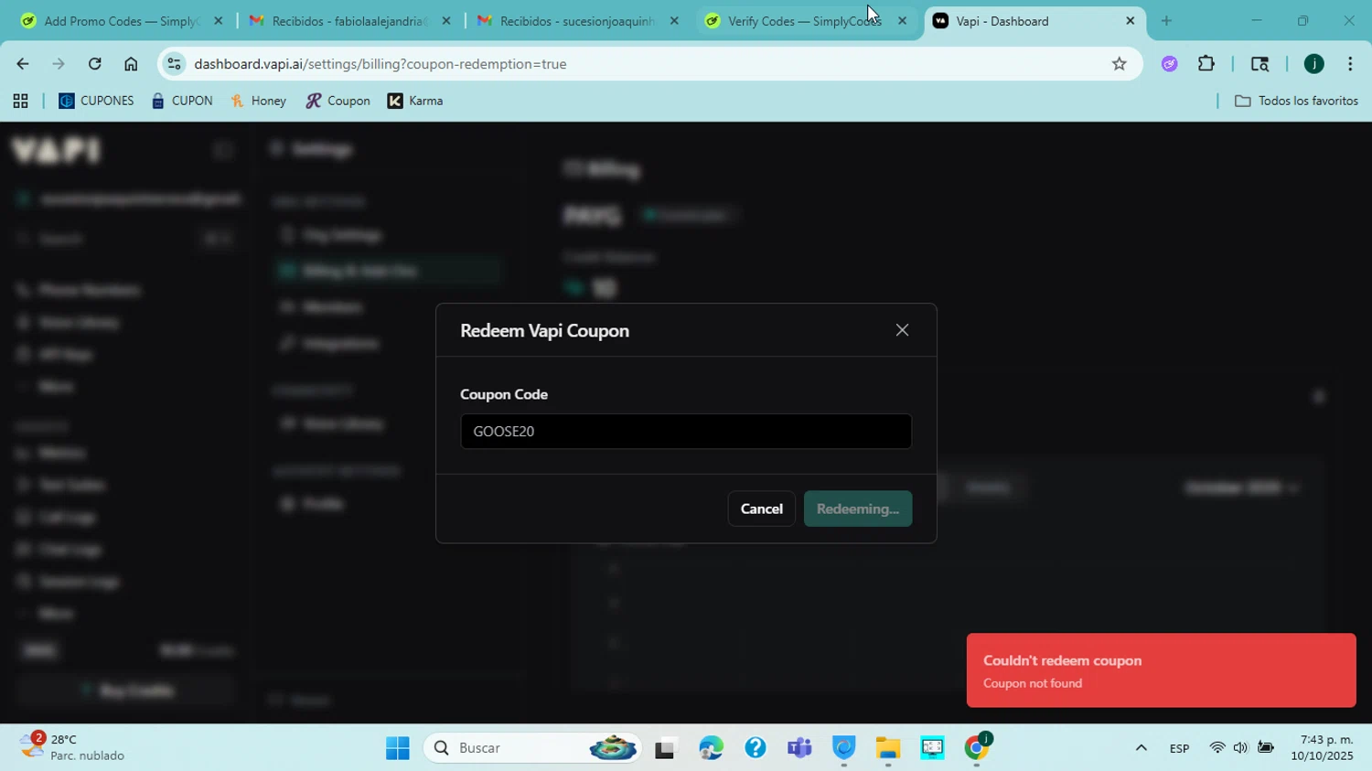
Task: Click the Redeeming button
Action: coord(858,509)
